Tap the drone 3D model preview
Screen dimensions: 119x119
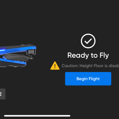(x=18, y=55)
